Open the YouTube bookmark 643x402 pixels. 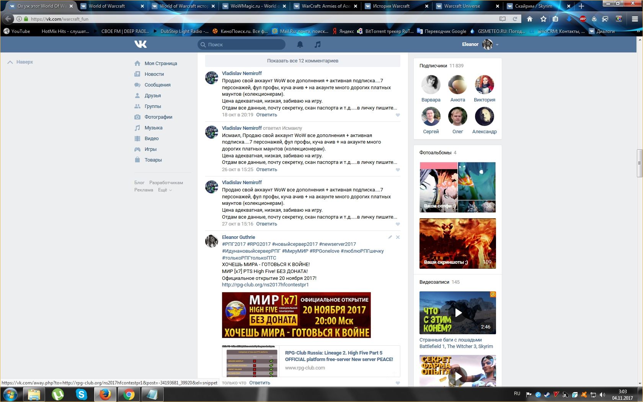(x=17, y=31)
